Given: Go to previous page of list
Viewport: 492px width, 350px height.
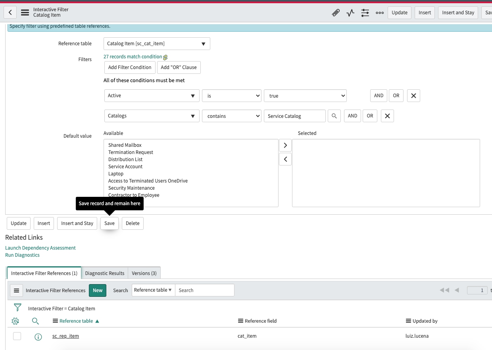Looking at the screenshot, I should tap(457, 290).
